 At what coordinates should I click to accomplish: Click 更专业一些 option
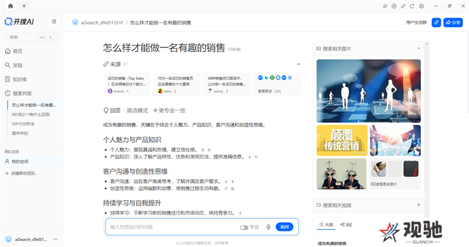point(169,111)
